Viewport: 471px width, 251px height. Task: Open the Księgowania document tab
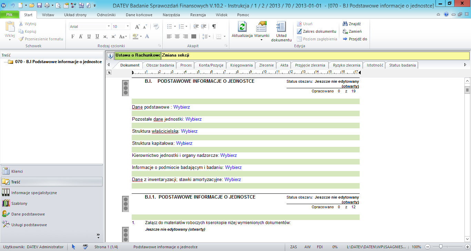[x=241, y=65]
